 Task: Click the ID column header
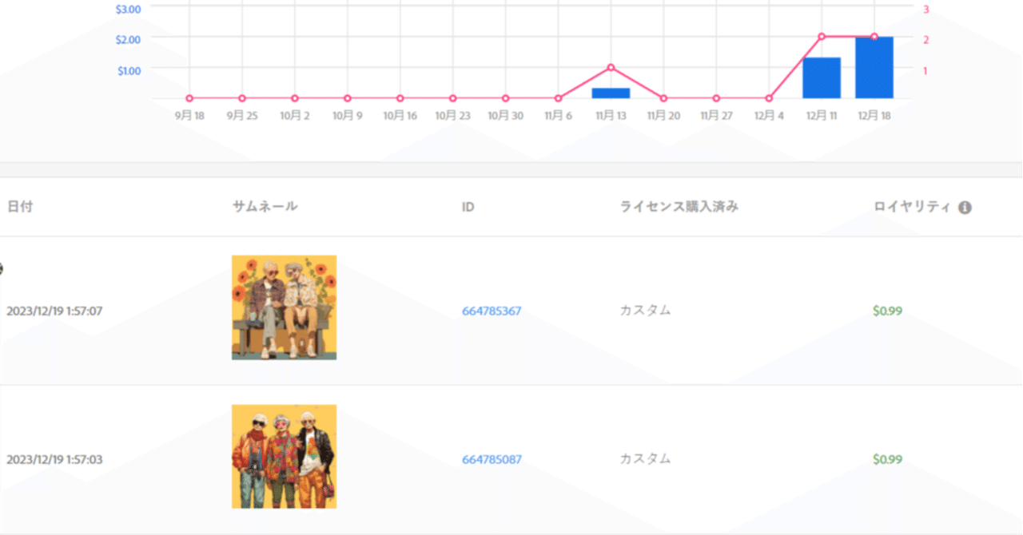468,206
